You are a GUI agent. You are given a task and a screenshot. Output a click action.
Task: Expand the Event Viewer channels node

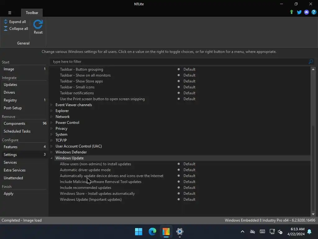[x=52, y=105]
